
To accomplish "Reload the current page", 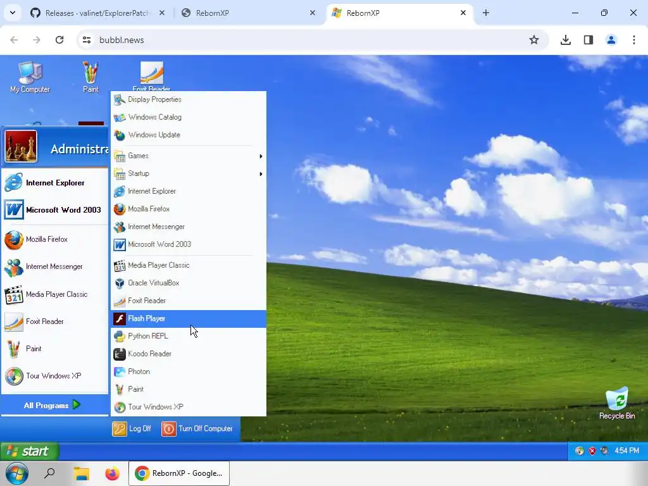I will point(59,40).
